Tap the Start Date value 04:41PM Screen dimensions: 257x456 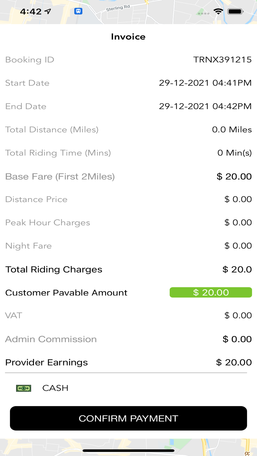coord(205,83)
